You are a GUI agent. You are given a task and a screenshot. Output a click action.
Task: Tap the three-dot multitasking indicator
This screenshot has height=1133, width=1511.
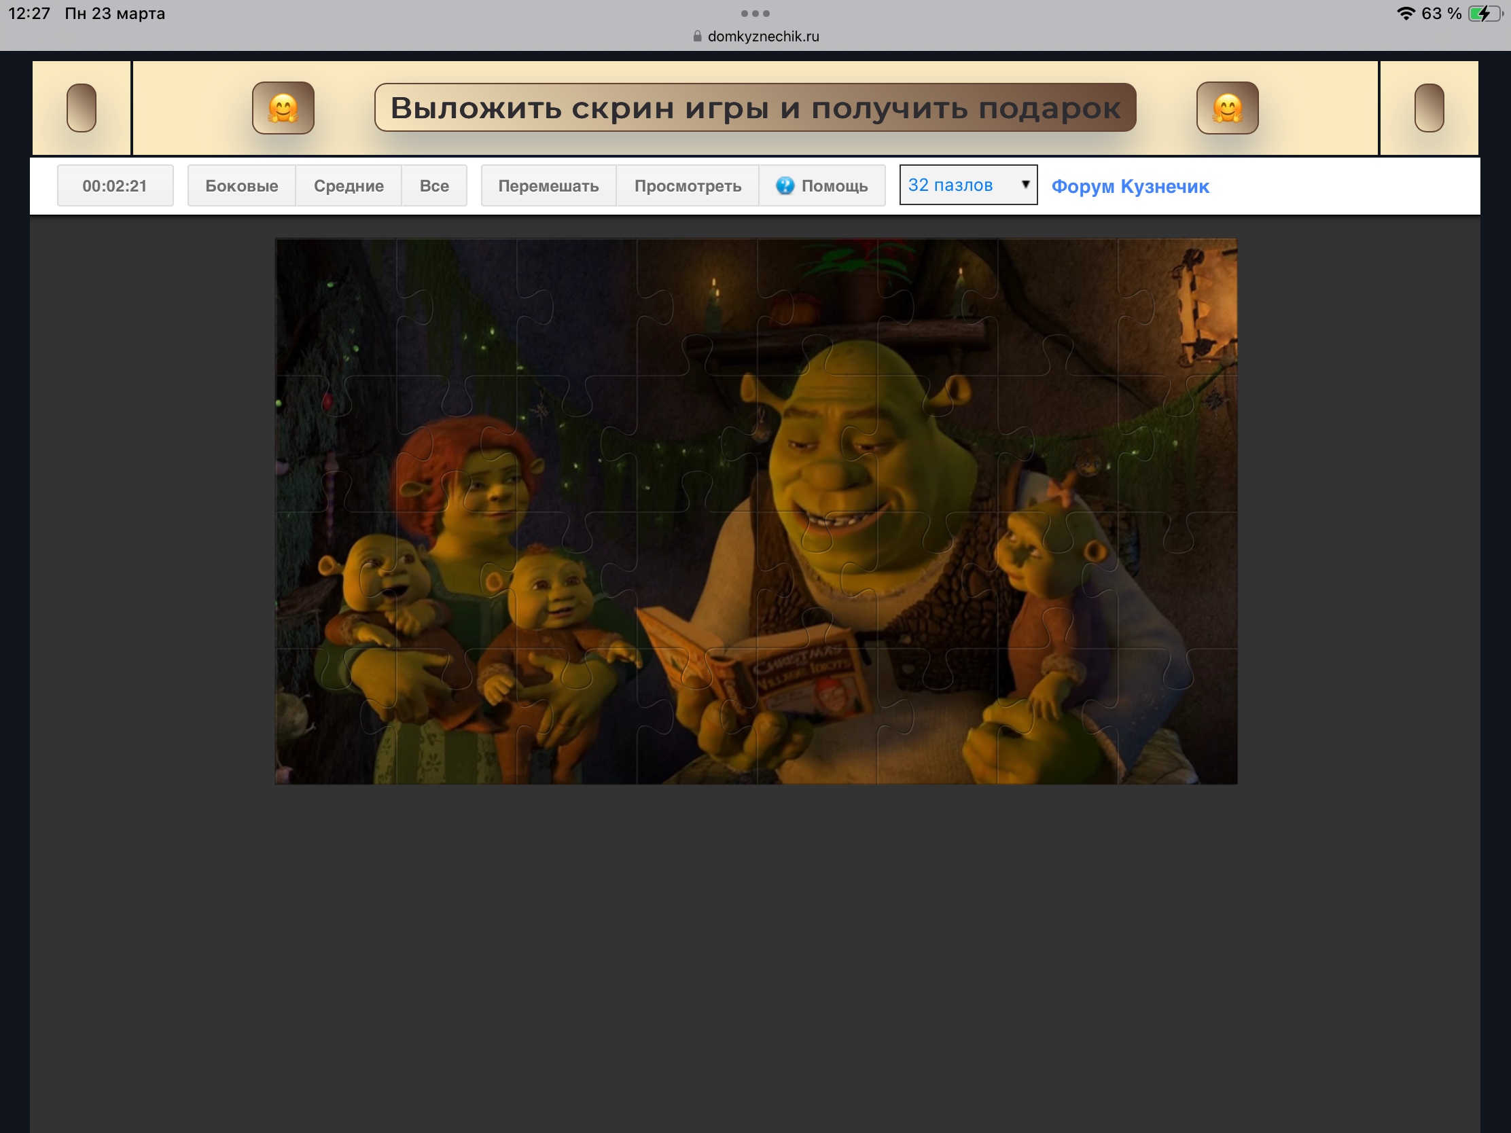[x=755, y=13]
